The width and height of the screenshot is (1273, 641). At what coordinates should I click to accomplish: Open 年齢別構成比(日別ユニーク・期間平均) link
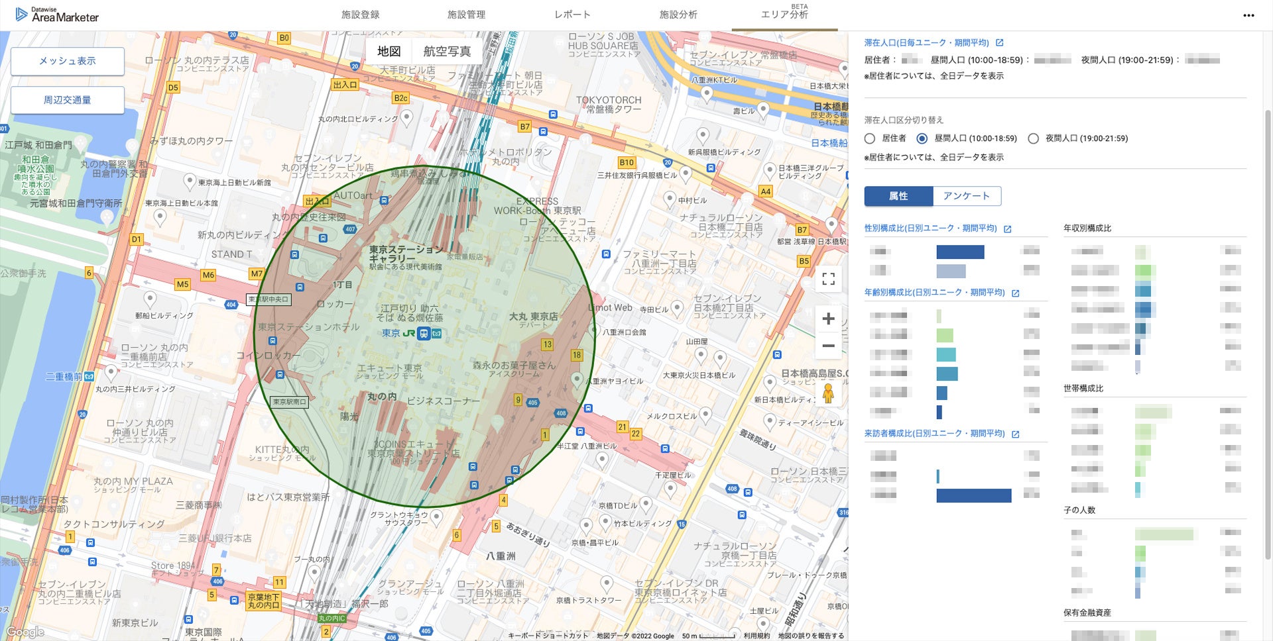934,293
